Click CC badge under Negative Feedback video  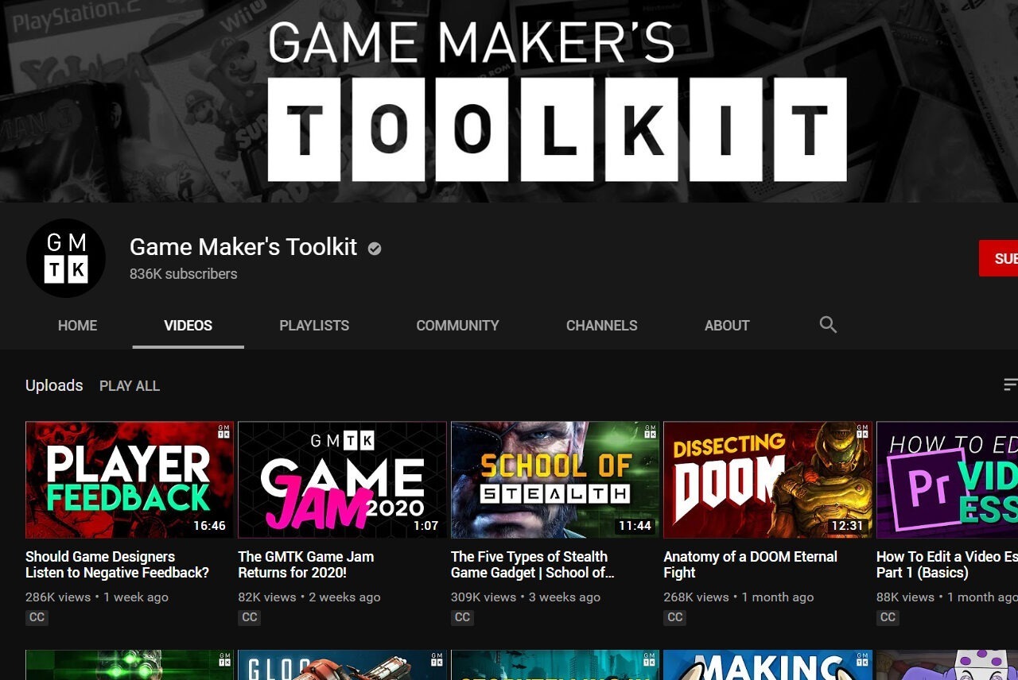coord(37,617)
